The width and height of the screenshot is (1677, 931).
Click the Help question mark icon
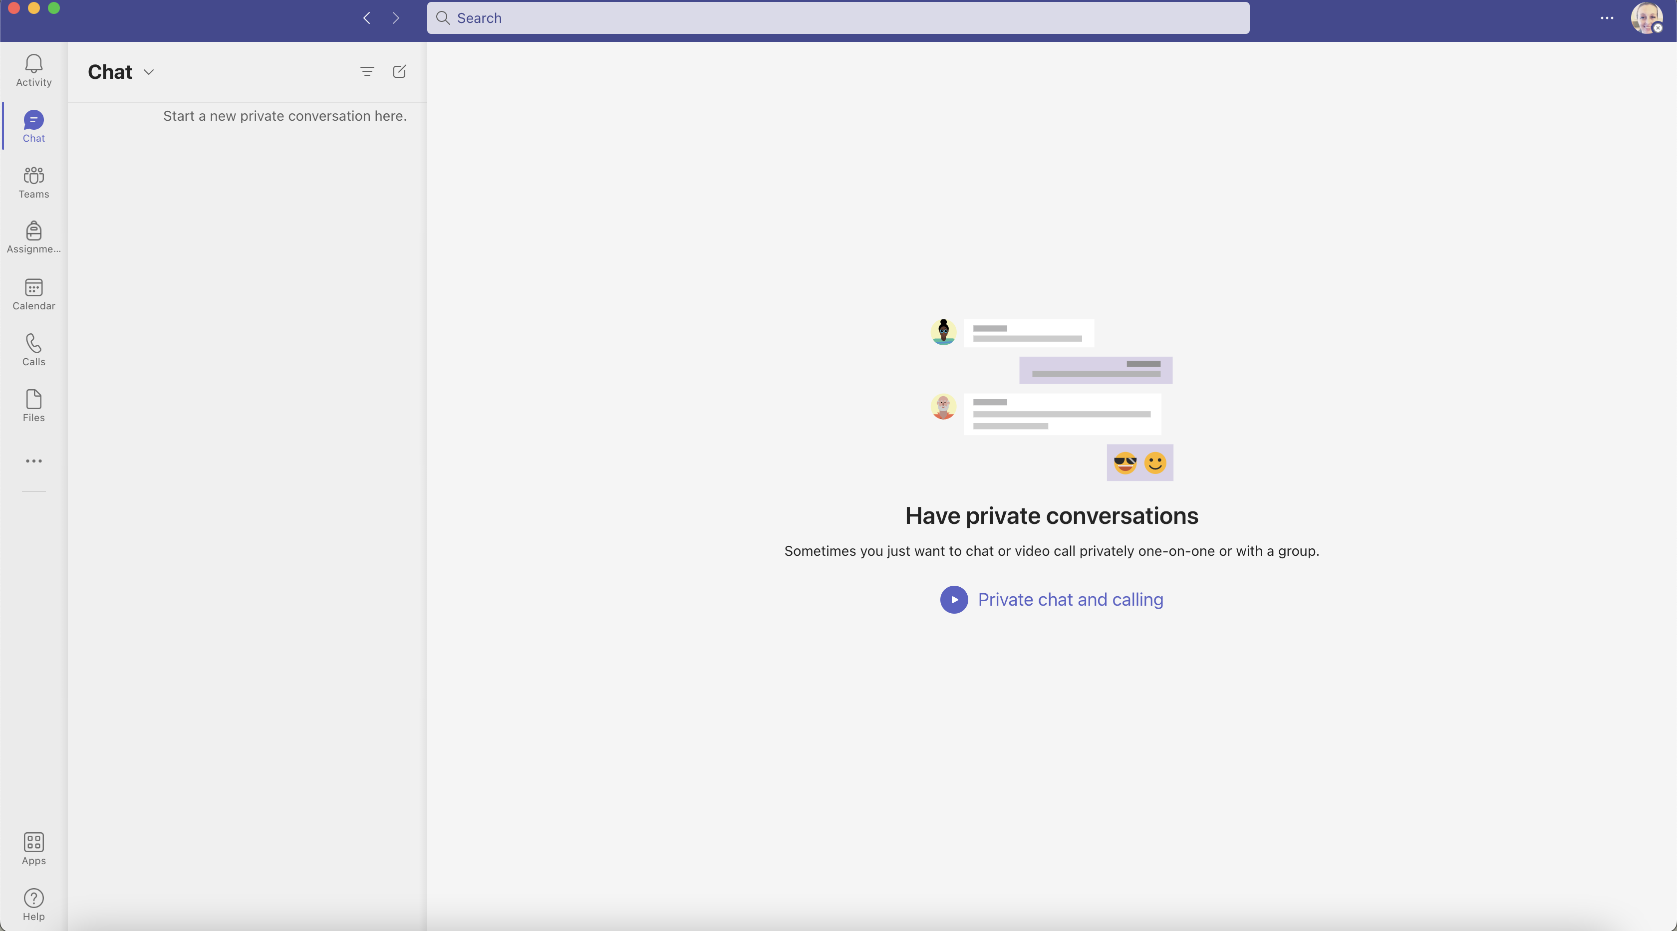coord(34,905)
